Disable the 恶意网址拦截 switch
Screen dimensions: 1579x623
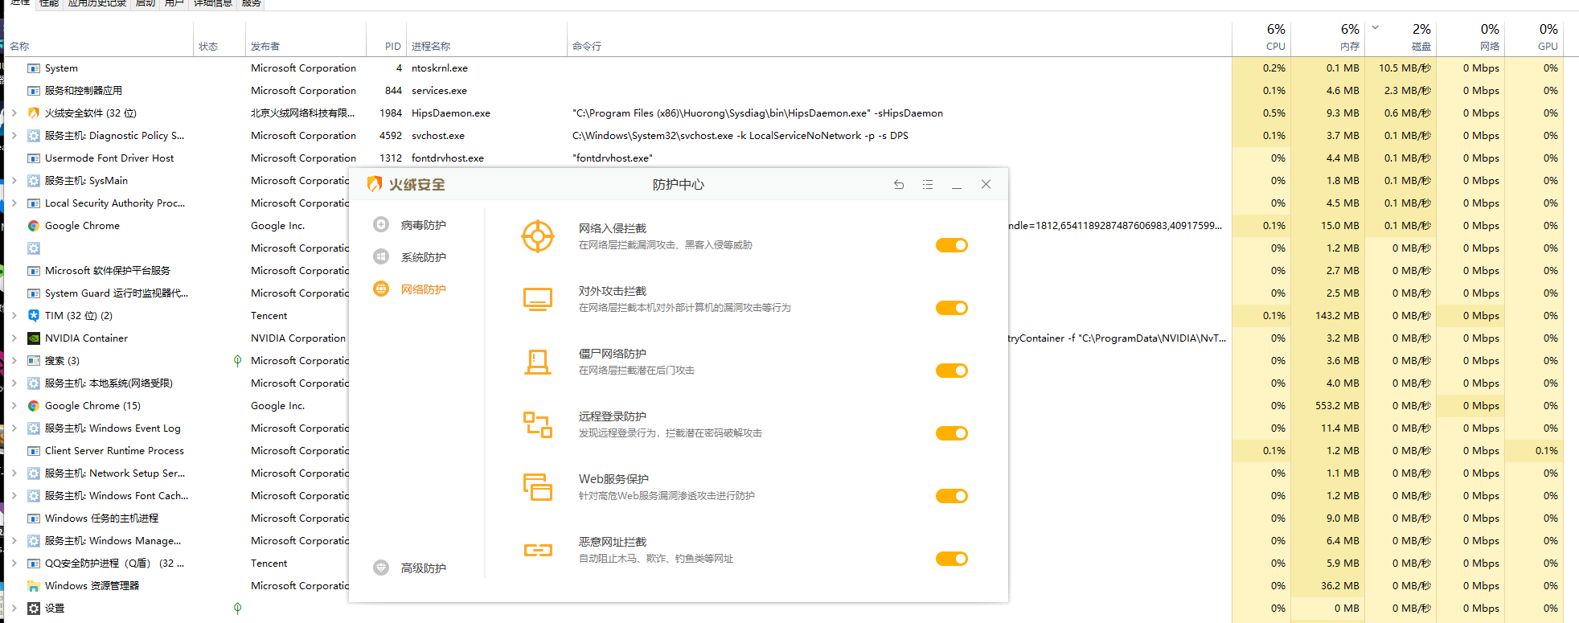click(952, 559)
